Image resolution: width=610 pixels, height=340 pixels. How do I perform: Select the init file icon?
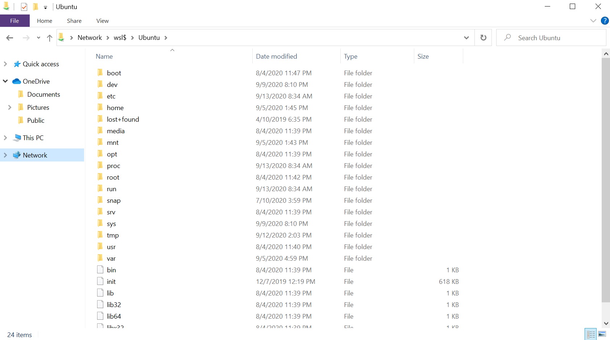[x=100, y=281]
